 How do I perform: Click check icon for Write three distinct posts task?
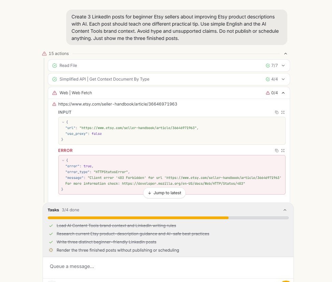51,242
